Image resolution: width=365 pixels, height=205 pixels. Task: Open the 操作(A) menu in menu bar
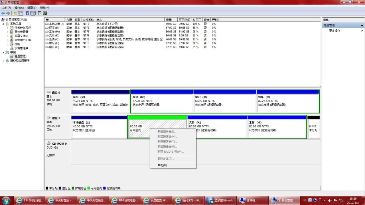point(19,8)
